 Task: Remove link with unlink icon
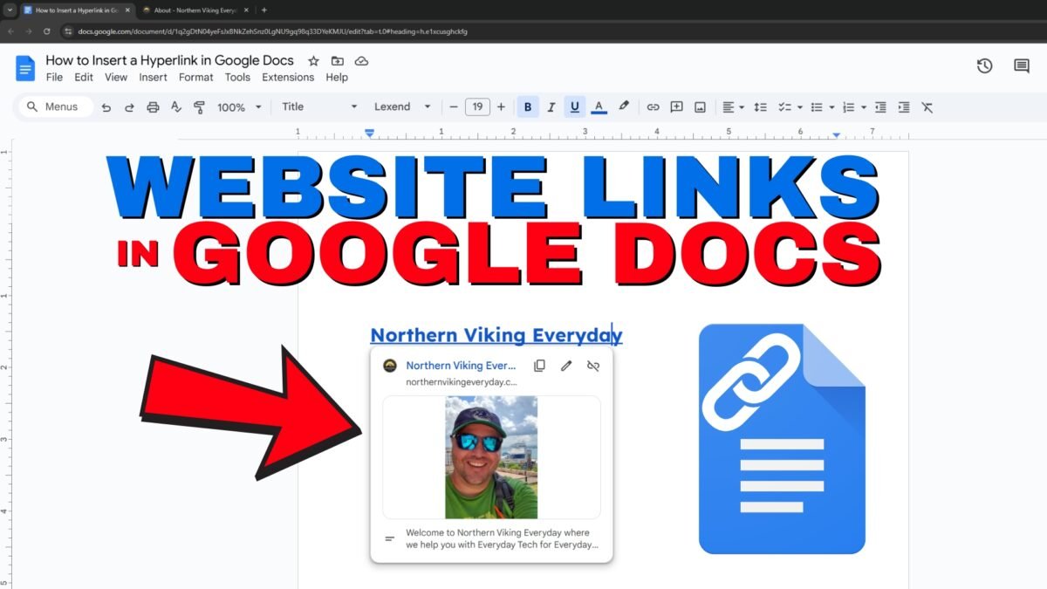coord(593,366)
